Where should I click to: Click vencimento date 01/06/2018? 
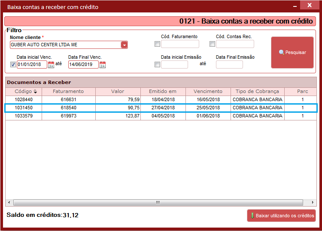pyautogui.click(x=208, y=116)
